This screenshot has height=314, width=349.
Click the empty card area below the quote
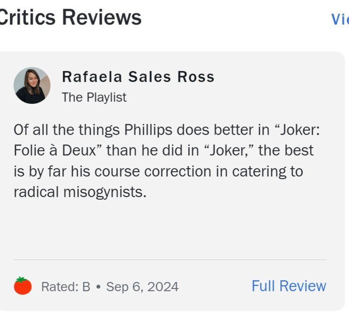[x=170, y=228]
